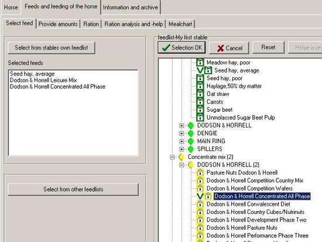This screenshot has height=242, width=322.
Task: Select the Unmolassed Sugar Beet Pulp row
Action: (x=241, y=117)
